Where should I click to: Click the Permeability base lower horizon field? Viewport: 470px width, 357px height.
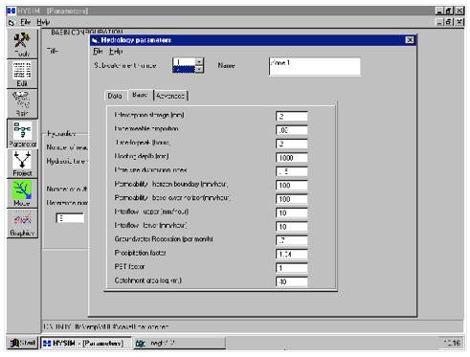pos(292,199)
